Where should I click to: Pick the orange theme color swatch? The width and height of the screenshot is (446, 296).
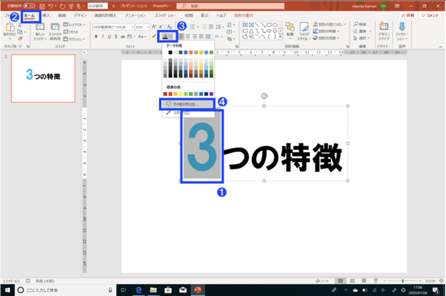(x=191, y=52)
